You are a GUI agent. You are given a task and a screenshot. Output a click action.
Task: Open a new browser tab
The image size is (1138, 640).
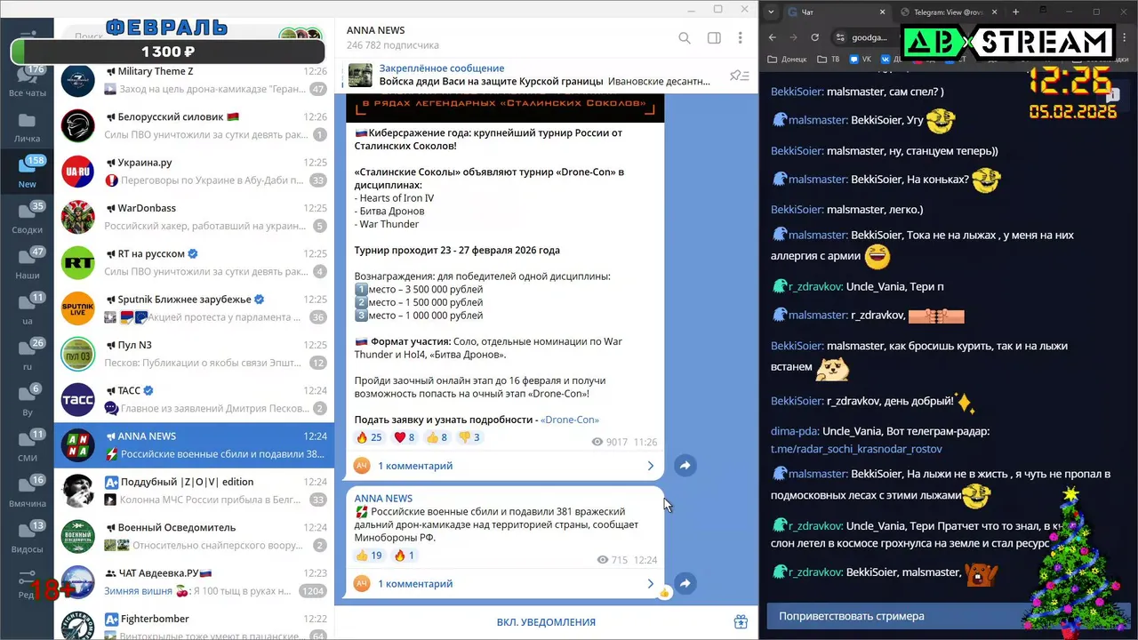tap(1016, 12)
